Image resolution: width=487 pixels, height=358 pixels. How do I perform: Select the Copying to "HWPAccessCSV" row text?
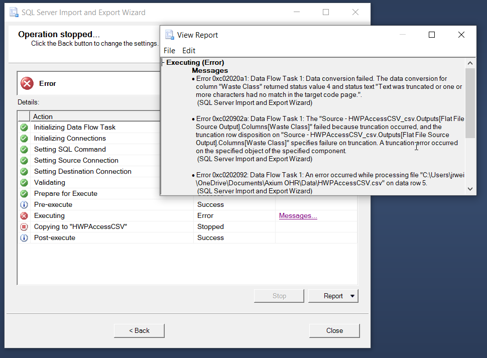80,226
